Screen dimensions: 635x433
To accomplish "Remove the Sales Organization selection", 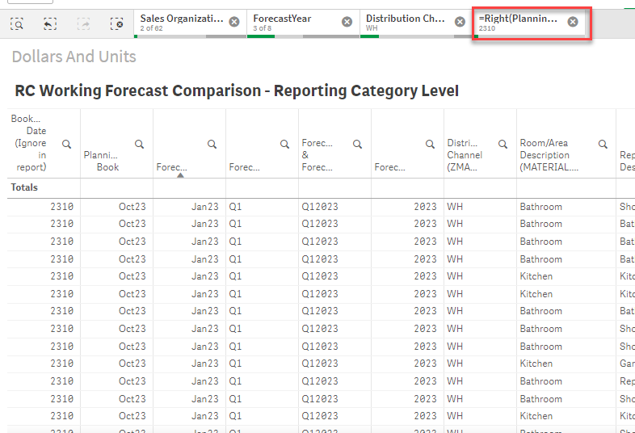I will (234, 22).
